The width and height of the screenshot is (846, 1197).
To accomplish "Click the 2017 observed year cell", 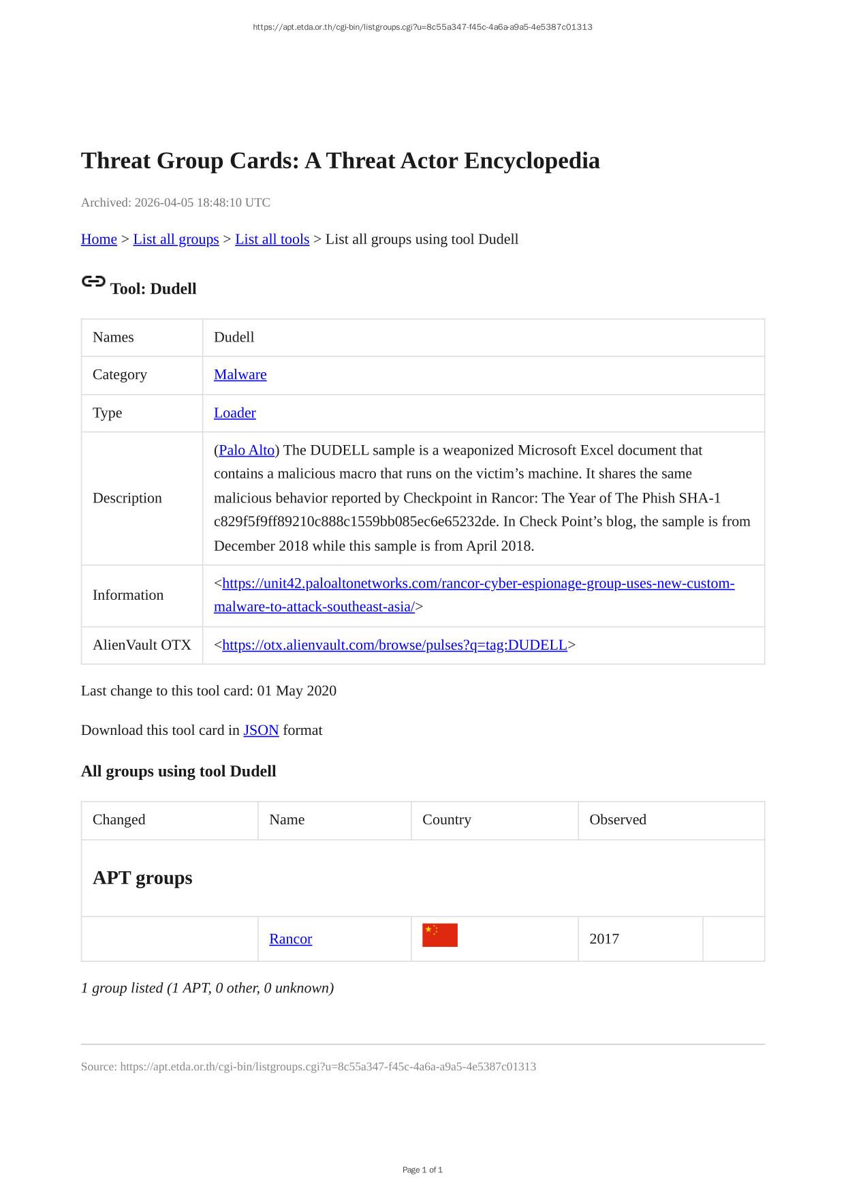I will click(604, 939).
